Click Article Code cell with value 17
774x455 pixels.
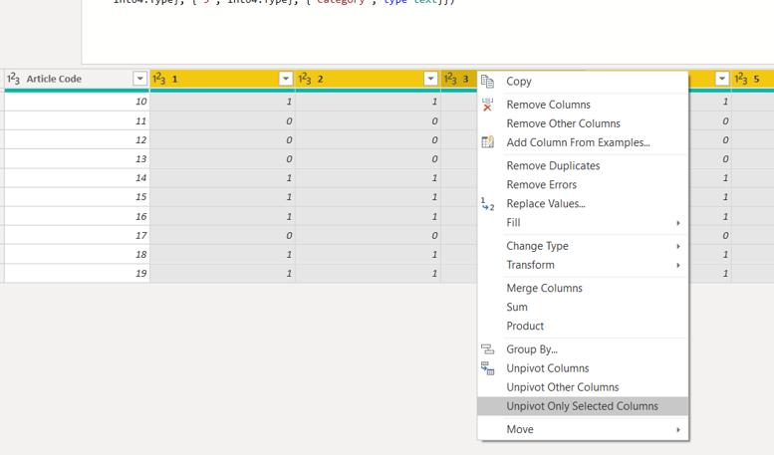77,235
